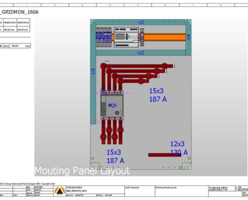This screenshot has height=200, width=248.
Task: Click the bottom-left mounting bracket of plate
Action: [95, 166]
